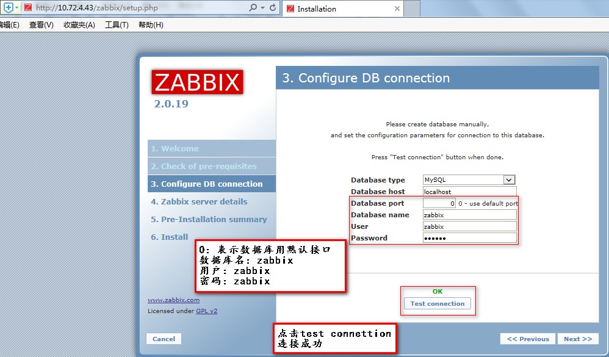This screenshot has width=609, height=357.
Task: Open the shield icon dropdown arrow
Action: point(16,7)
